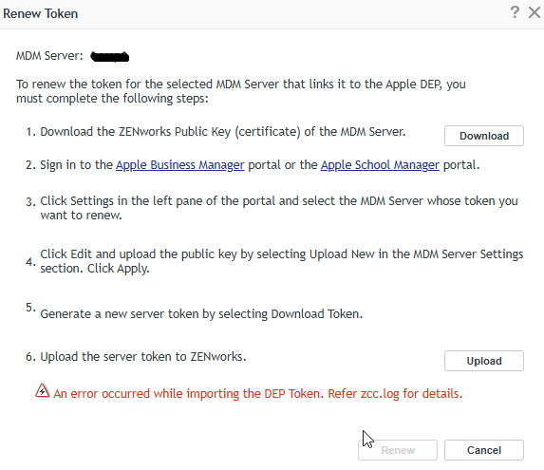544x470 pixels.
Task: Cancel the token renewal
Action: pos(484,450)
